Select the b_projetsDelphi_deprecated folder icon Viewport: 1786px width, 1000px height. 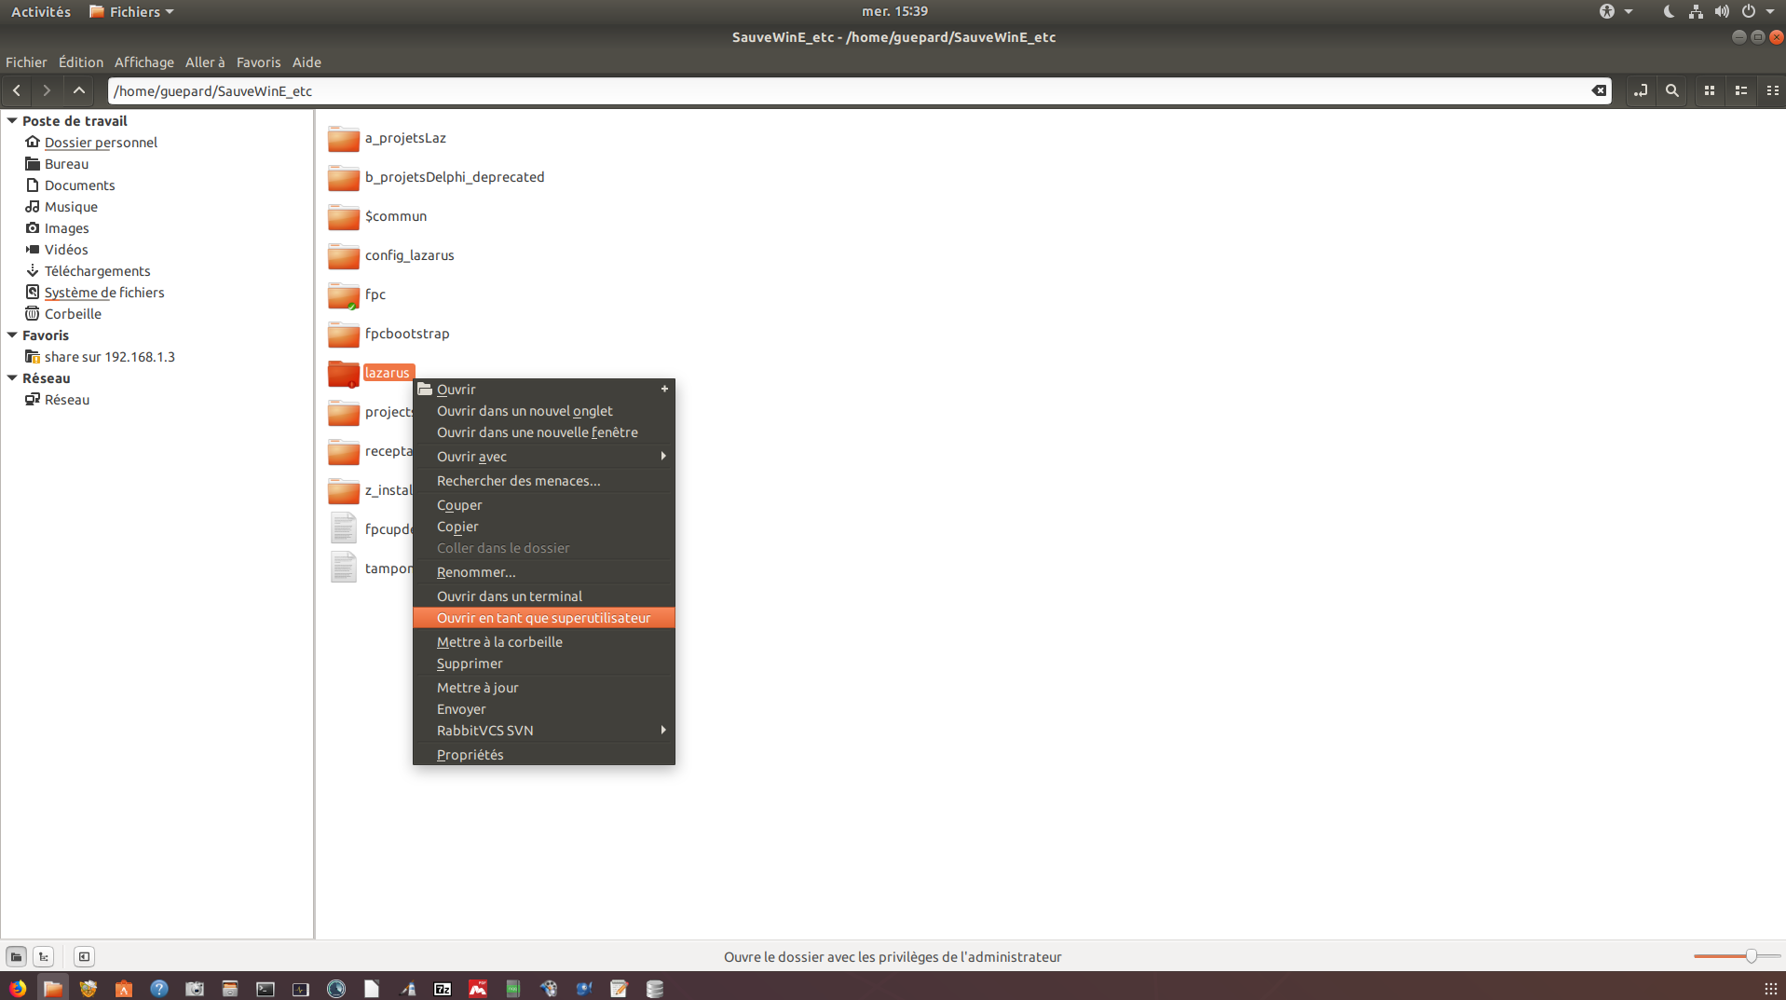343,178
